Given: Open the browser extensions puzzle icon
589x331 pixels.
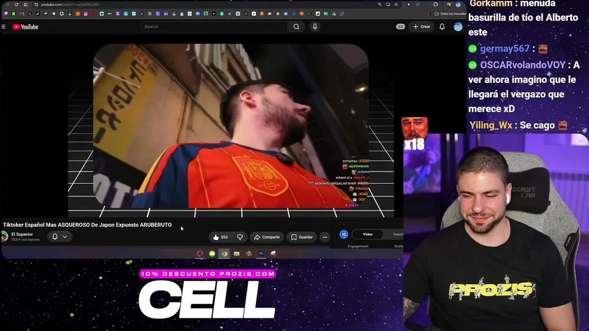Looking at the screenshot, I should point(435,5).
